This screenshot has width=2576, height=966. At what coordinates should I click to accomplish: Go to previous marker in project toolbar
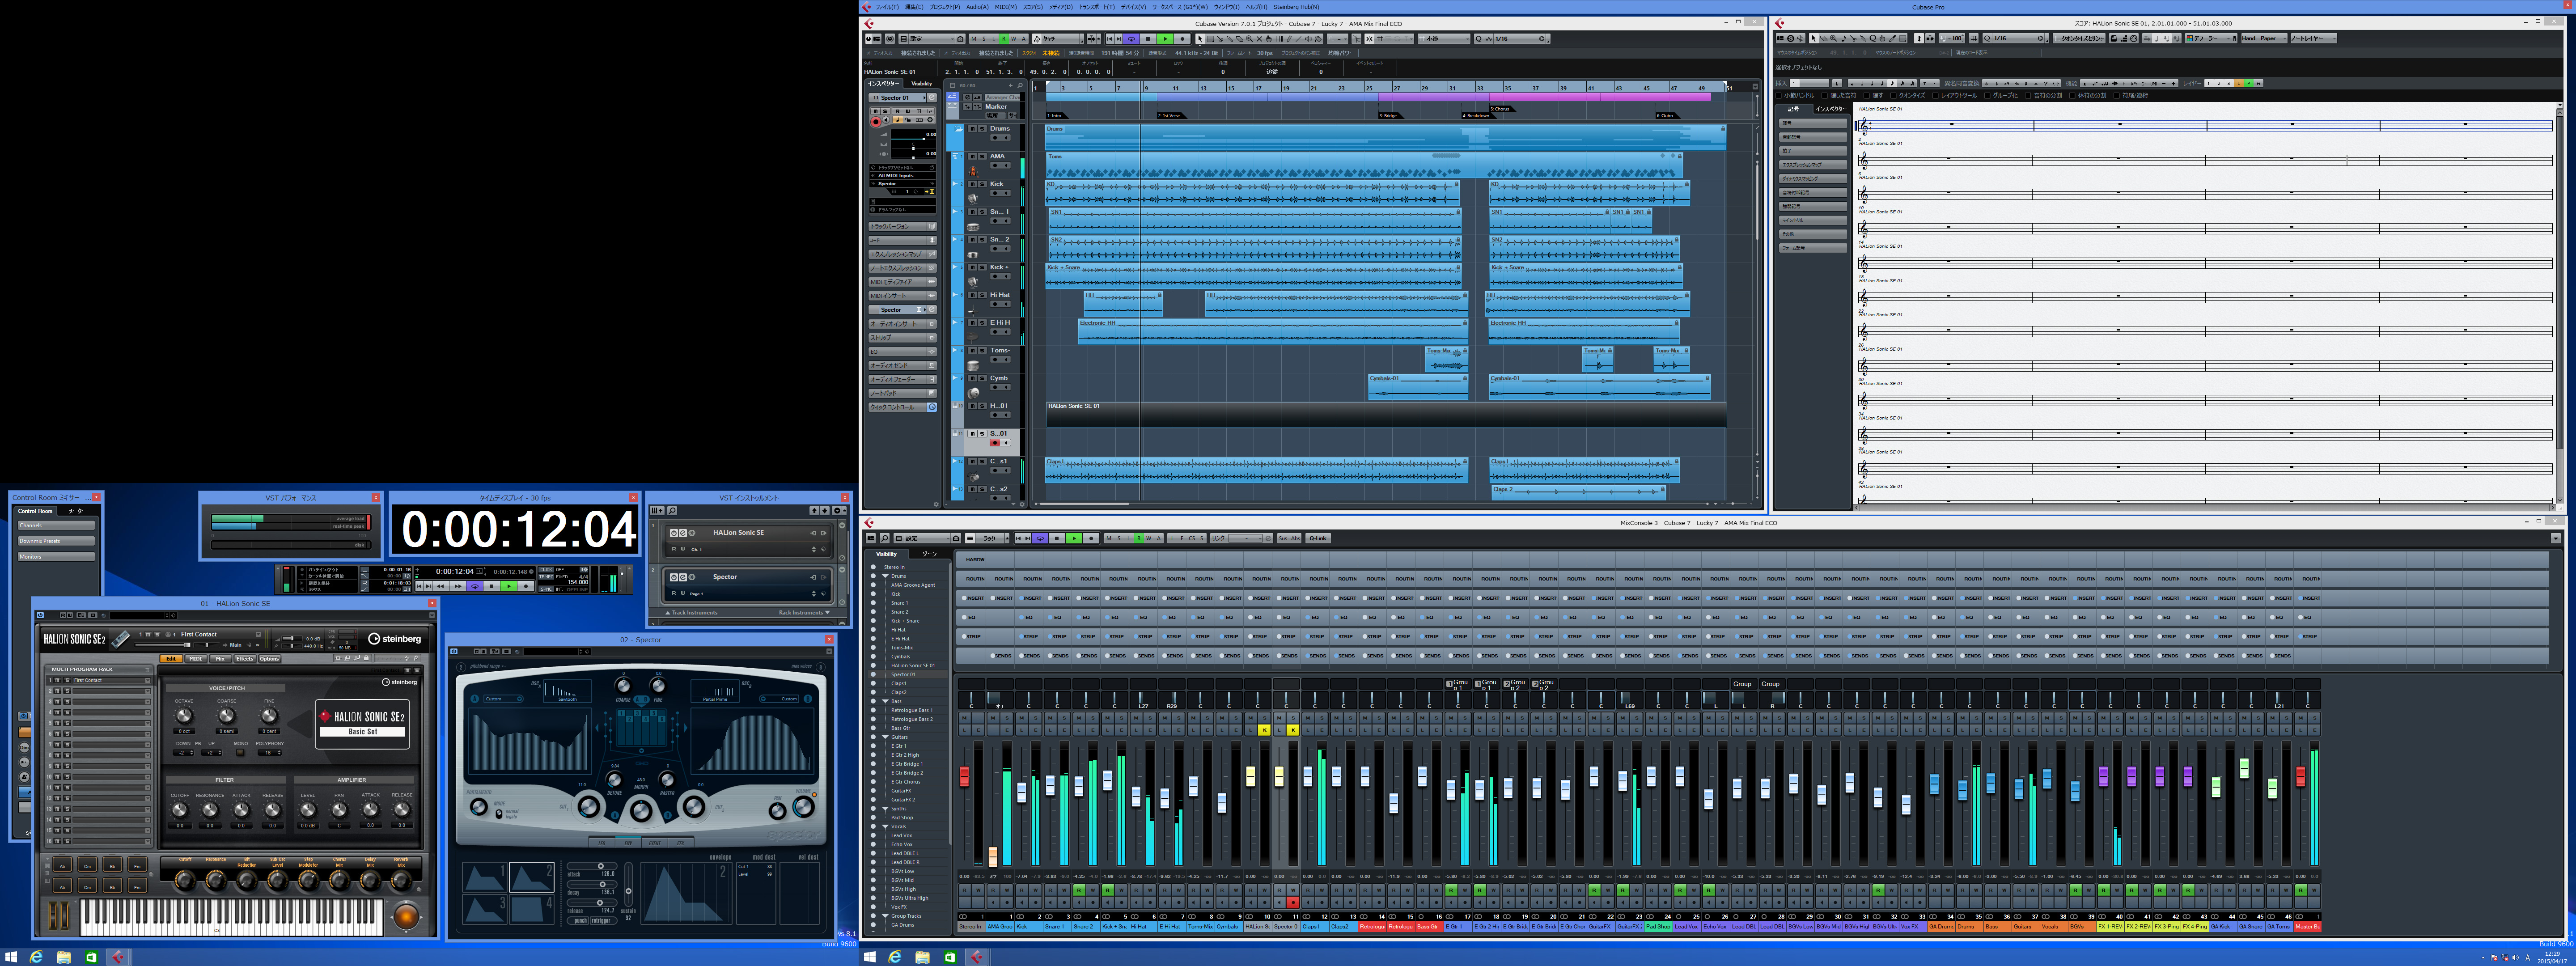1110,39
